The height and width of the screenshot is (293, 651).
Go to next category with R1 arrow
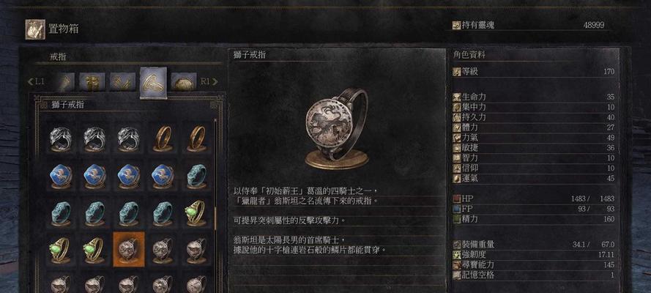[209, 82]
